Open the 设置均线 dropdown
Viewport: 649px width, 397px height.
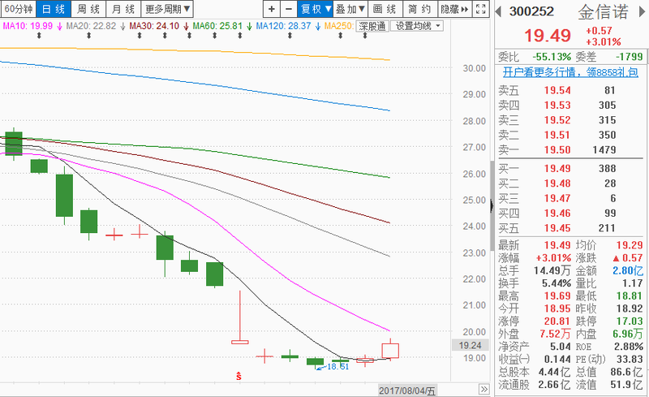[418, 26]
